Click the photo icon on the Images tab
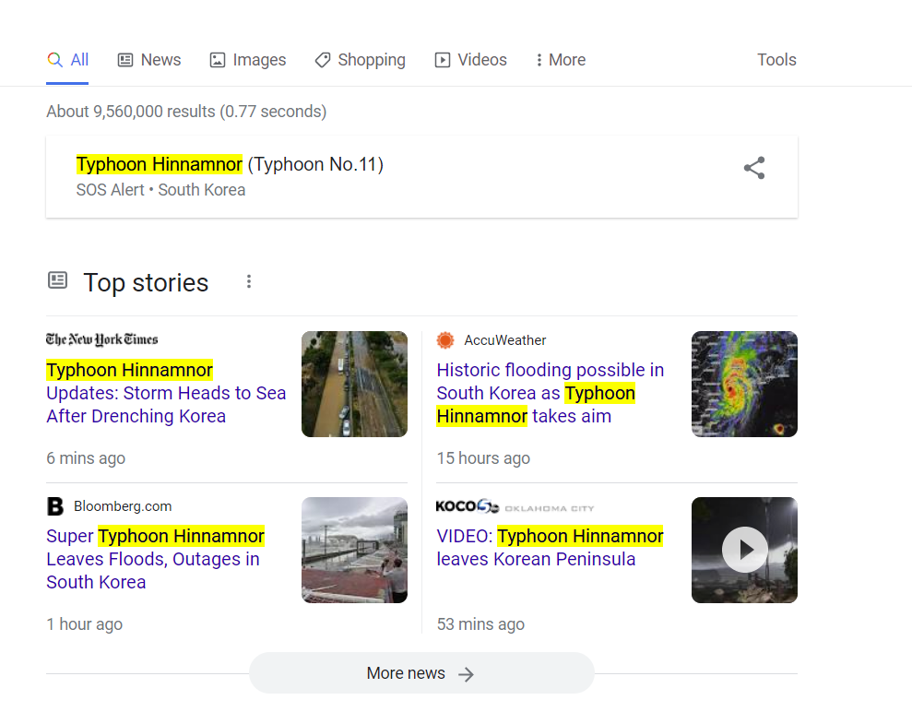The image size is (912, 724). pyautogui.click(x=217, y=59)
